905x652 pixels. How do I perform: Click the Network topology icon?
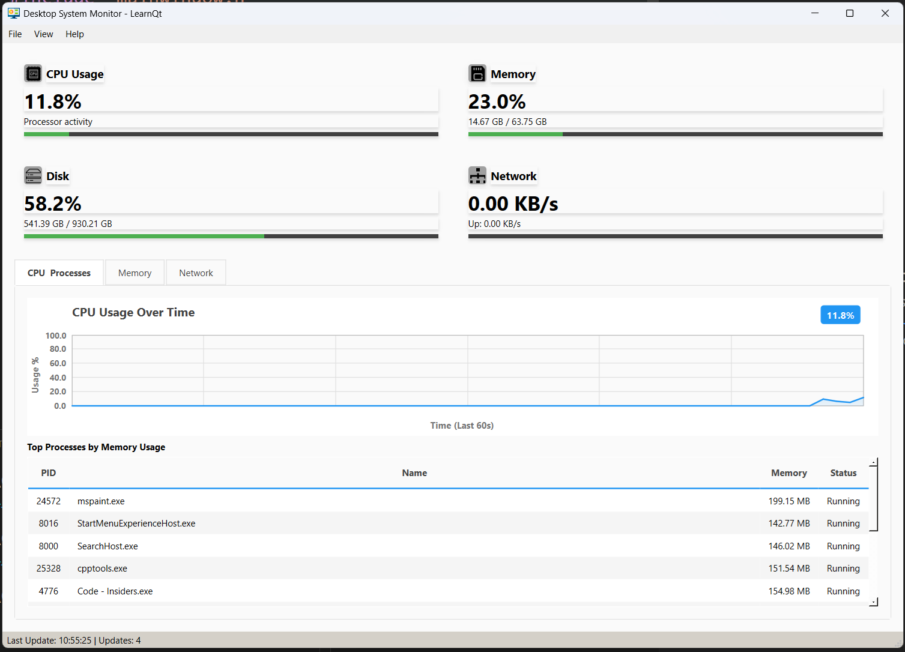click(477, 176)
